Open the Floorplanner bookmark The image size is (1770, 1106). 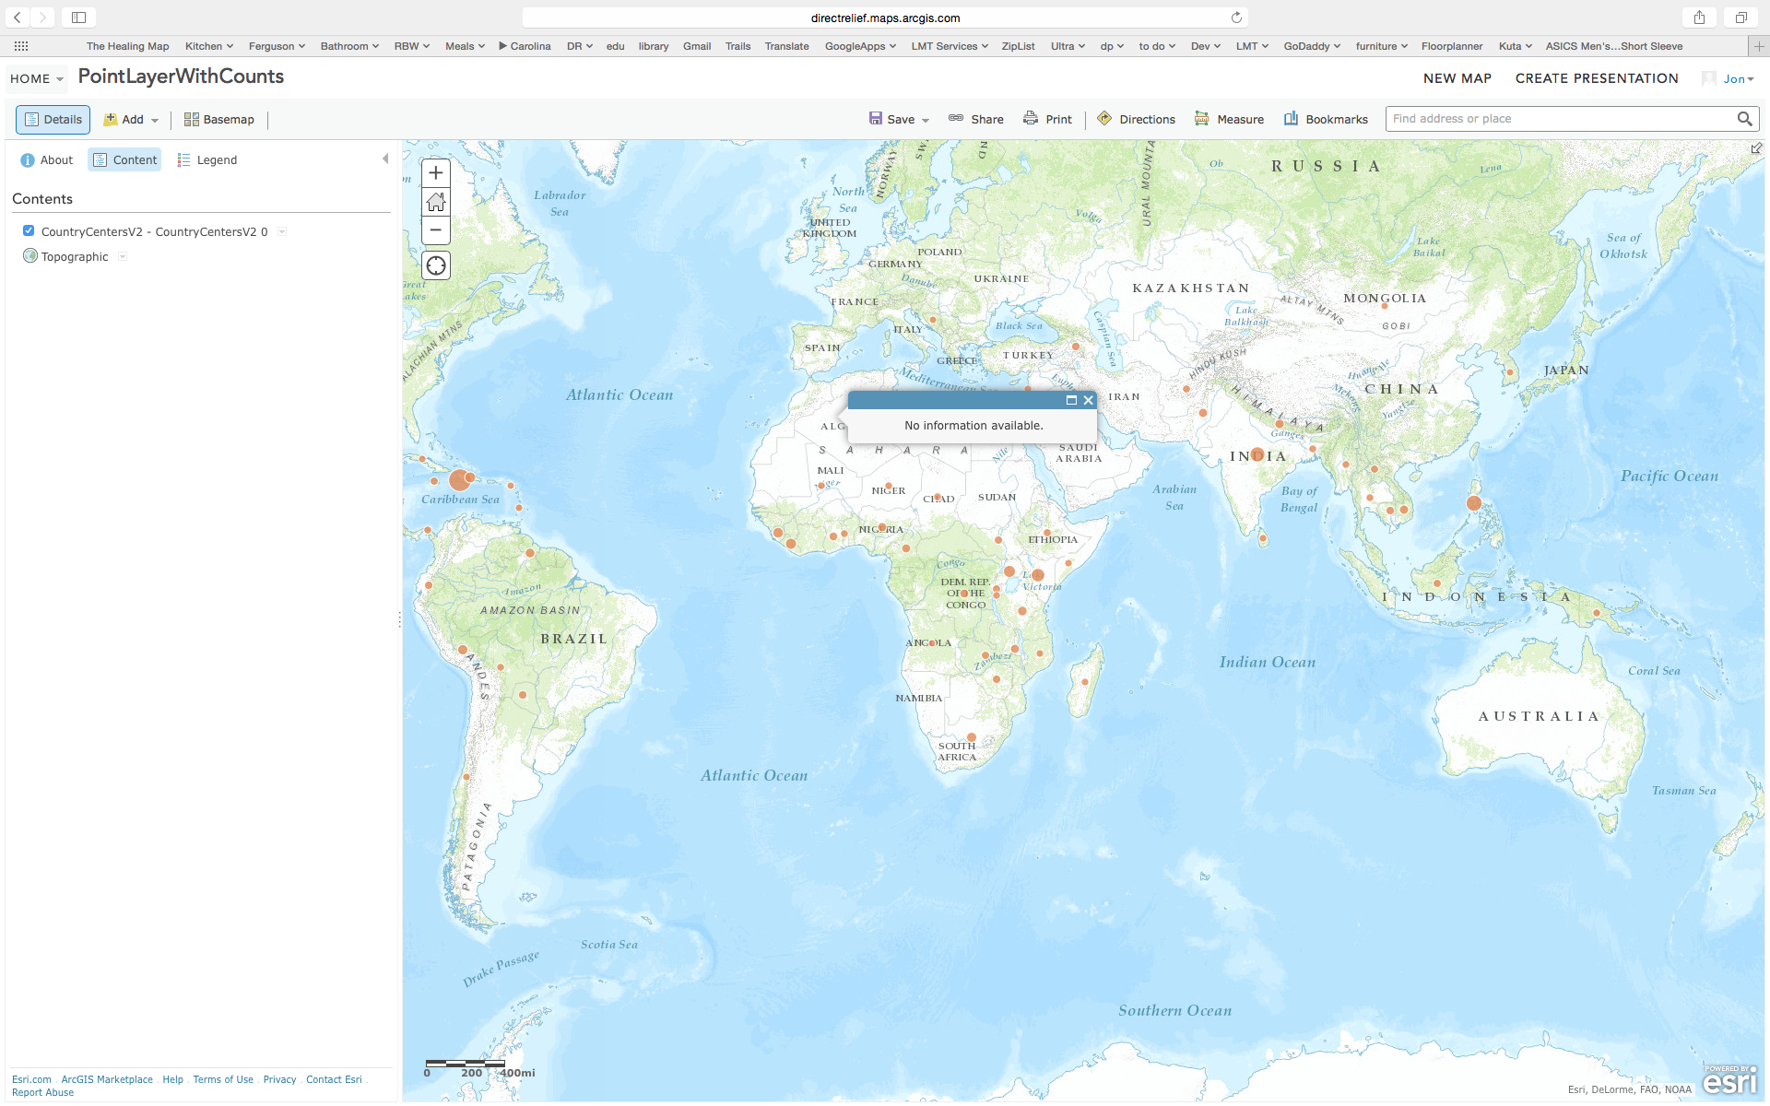[x=1451, y=46]
